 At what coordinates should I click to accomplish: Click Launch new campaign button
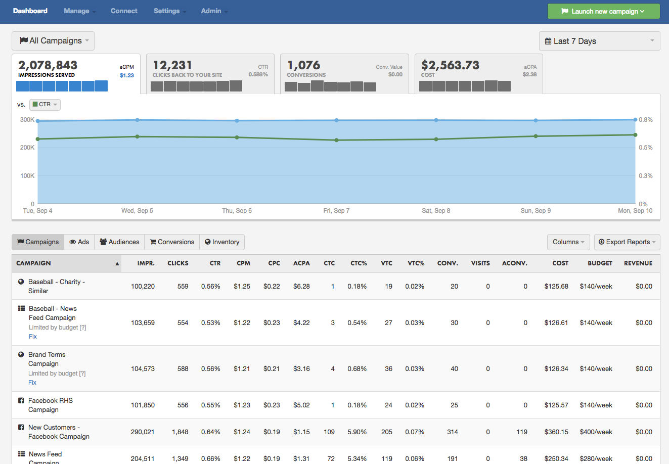click(x=604, y=11)
